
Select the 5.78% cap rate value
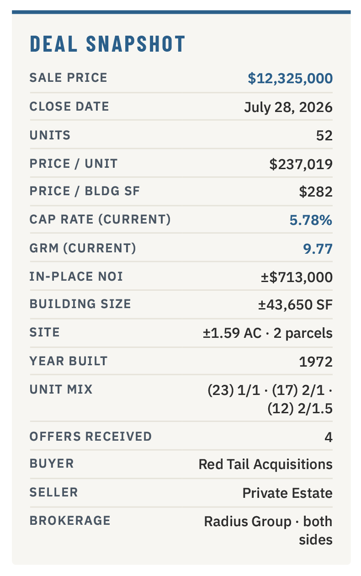pyautogui.click(x=311, y=220)
